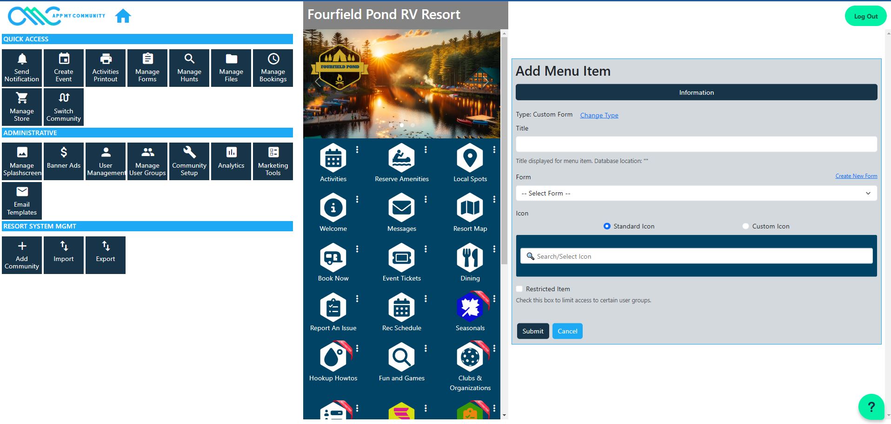Tap the Activities hexagon icon in preview
The height and width of the screenshot is (424, 891).
[x=333, y=158]
